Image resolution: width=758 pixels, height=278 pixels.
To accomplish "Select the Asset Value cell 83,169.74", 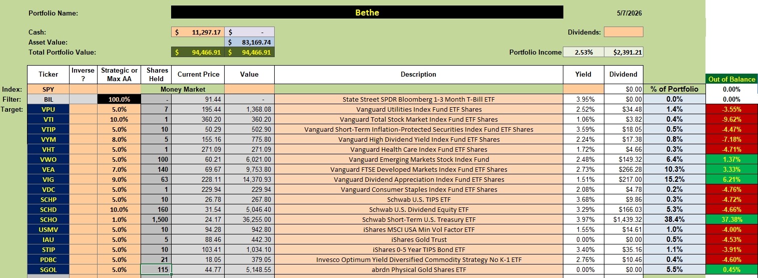I will [x=250, y=42].
